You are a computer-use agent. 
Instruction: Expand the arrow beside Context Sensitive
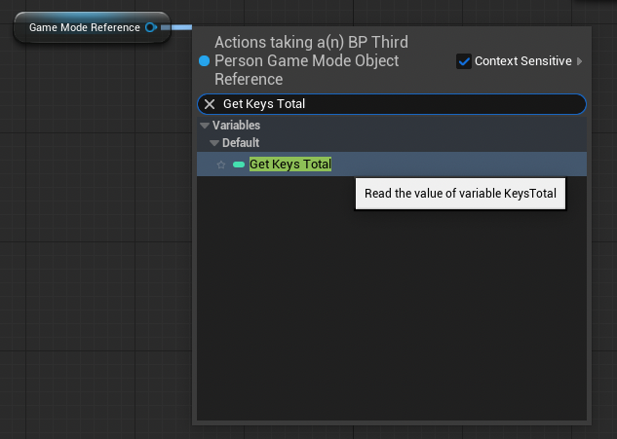[x=580, y=61]
